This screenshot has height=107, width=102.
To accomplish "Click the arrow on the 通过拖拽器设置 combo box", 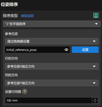I will [x=94, y=41].
